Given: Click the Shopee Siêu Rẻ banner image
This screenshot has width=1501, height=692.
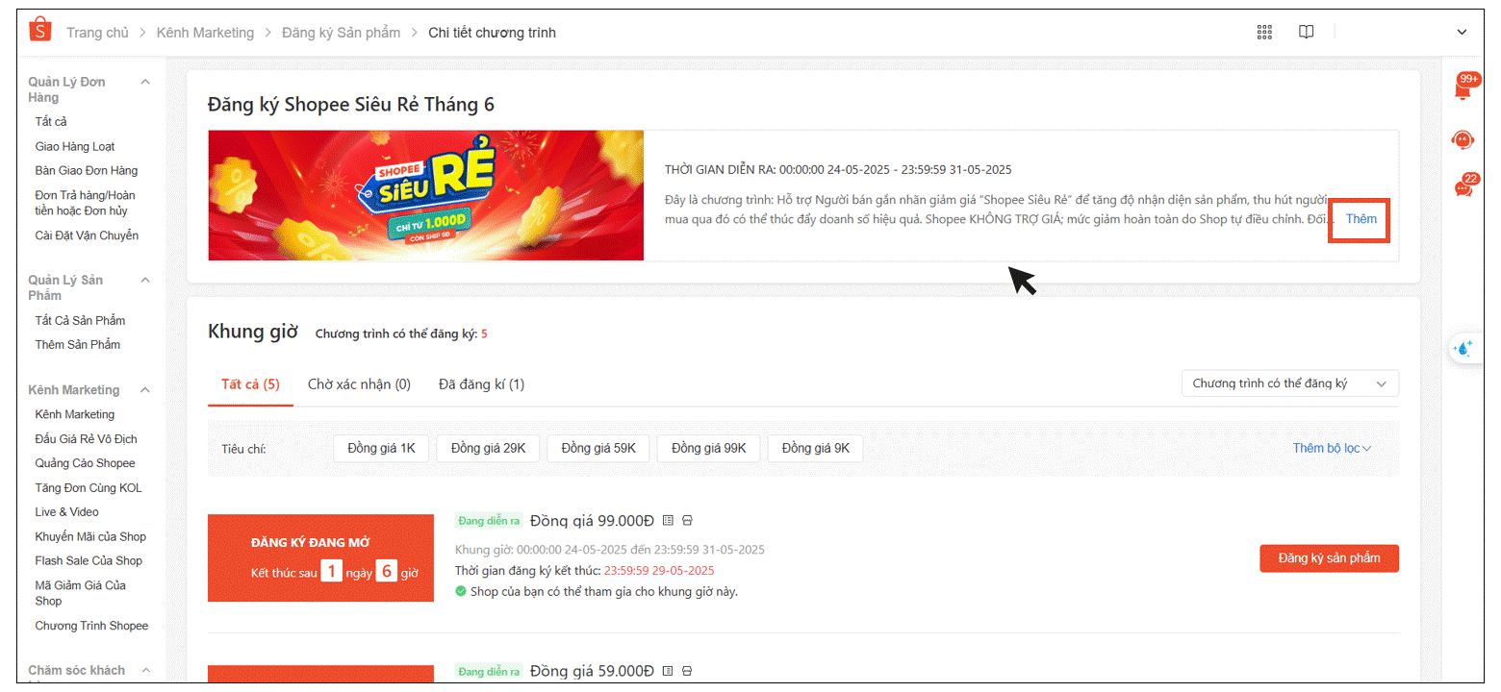Looking at the screenshot, I should (x=426, y=195).
